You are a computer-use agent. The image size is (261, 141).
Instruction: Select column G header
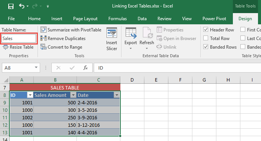point(204,80)
